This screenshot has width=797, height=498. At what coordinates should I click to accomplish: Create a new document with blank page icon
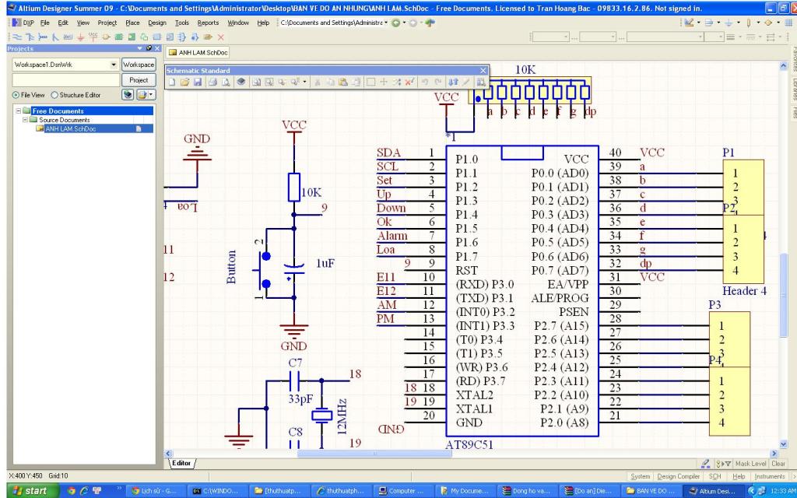(x=174, y=82)
